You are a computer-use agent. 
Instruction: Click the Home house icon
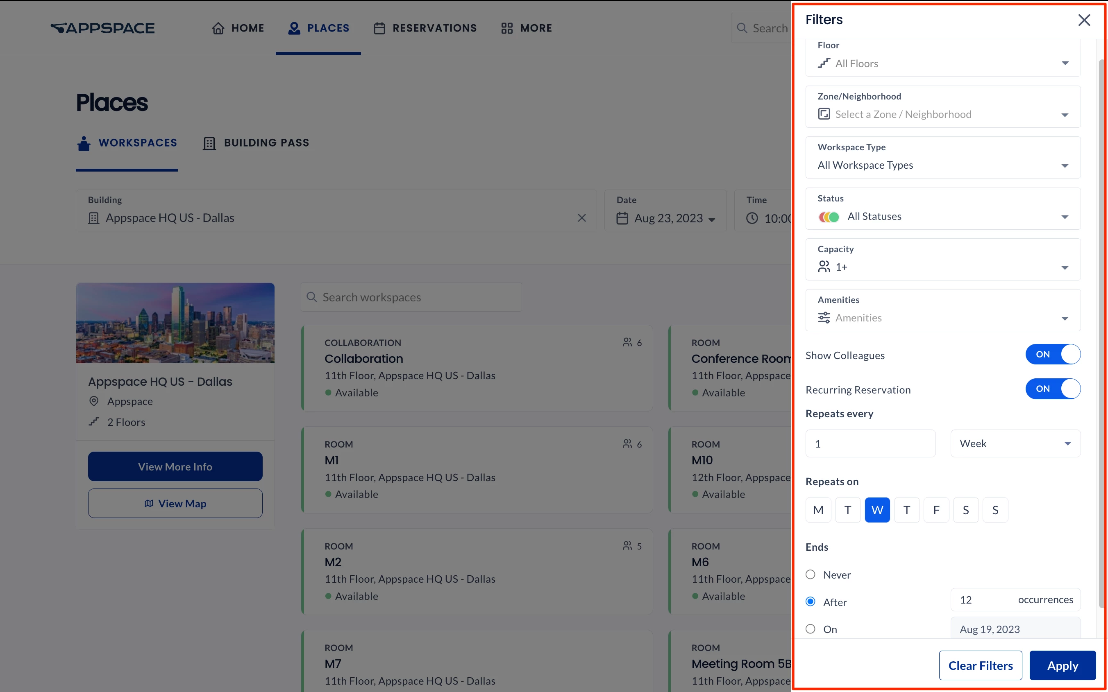[218, 28]
